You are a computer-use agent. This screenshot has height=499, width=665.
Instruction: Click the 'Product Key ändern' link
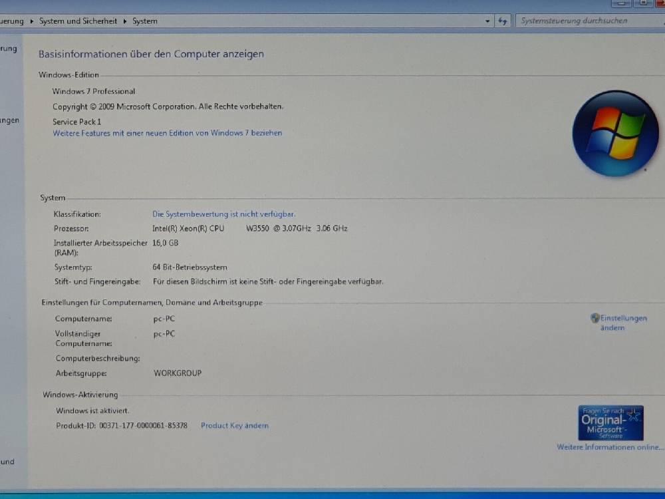point(235,426)
